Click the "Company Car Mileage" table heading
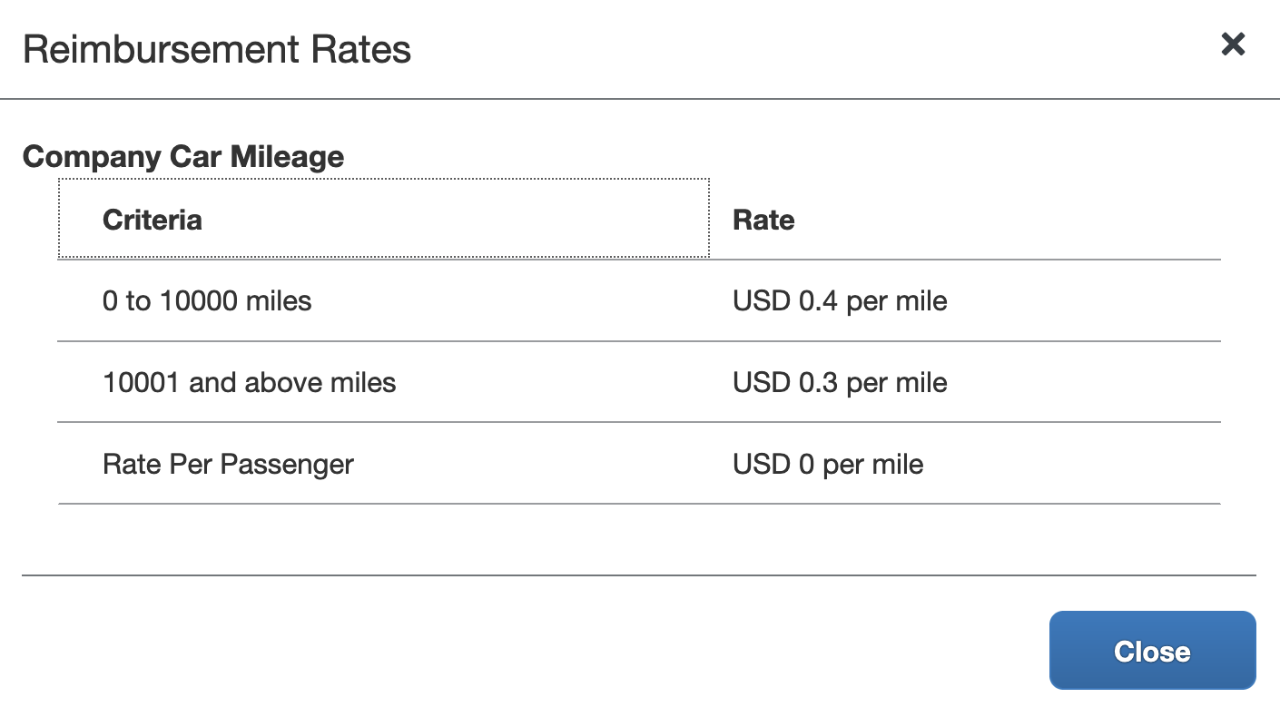 tap(183, 157)
